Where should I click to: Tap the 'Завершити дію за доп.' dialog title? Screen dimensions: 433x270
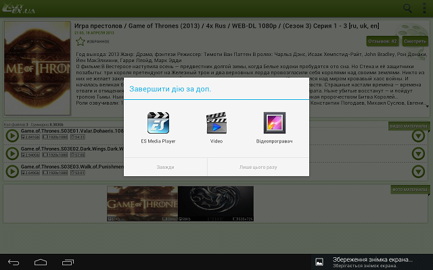coord(170,89)
